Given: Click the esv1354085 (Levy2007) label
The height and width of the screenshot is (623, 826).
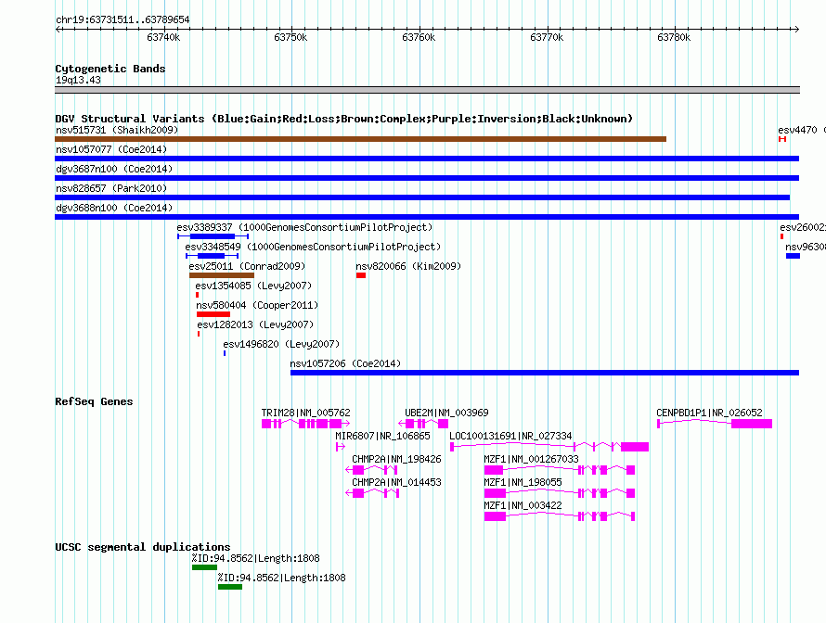Looking at the screenshot, I should [x=253, y=286].
